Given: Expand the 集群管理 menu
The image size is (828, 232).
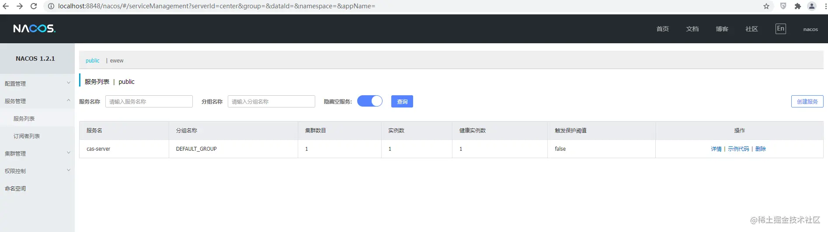Looking at the screenshot, I should pos(37,153).
